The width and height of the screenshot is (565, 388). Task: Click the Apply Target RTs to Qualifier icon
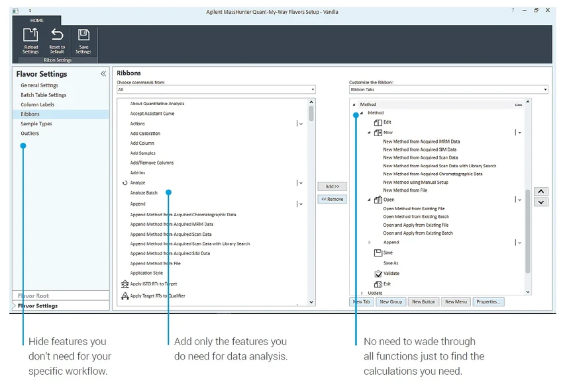(x=125, y=296)
